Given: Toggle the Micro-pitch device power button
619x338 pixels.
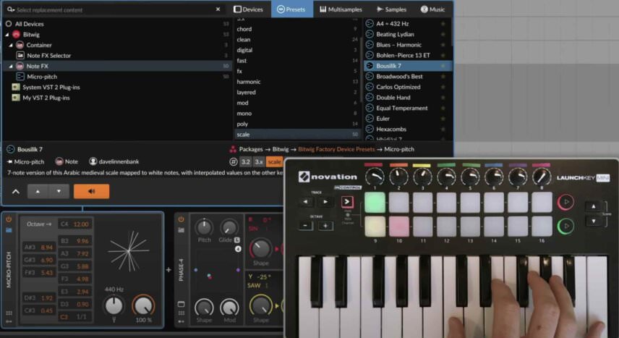Looking at the screenshot, I should (x=9, y=219).
